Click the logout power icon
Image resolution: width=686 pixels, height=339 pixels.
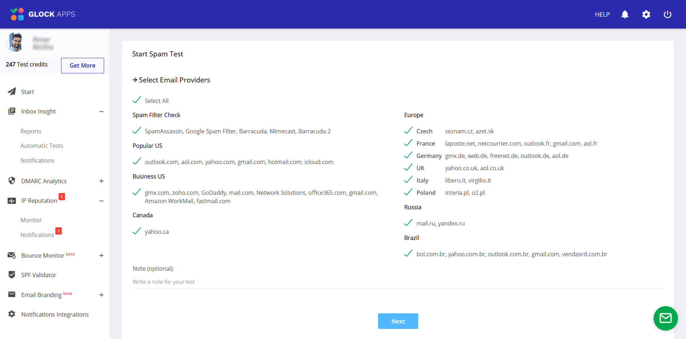point(668,14)
